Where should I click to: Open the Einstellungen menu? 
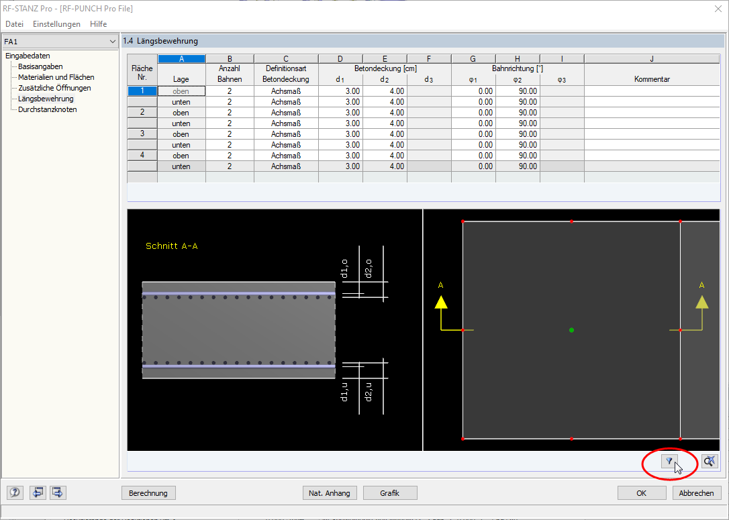point(56,23)
